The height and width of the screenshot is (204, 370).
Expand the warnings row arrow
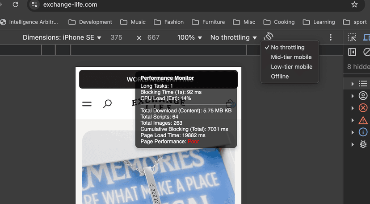point(352,120)
